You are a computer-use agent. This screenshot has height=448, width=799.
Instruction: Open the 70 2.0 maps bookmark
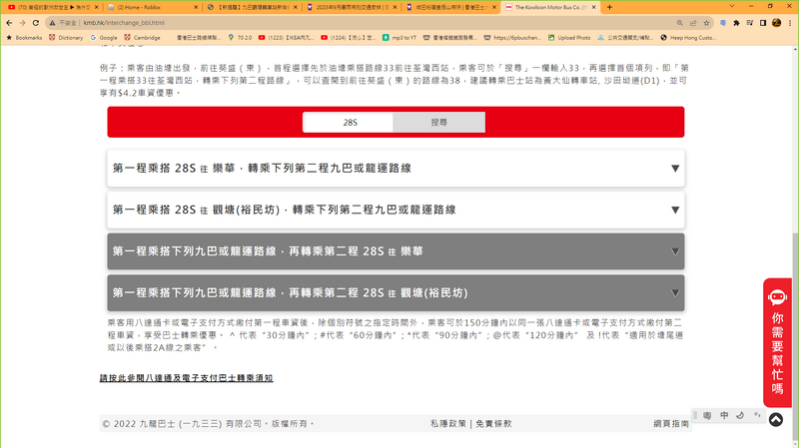tap(240, 38)
